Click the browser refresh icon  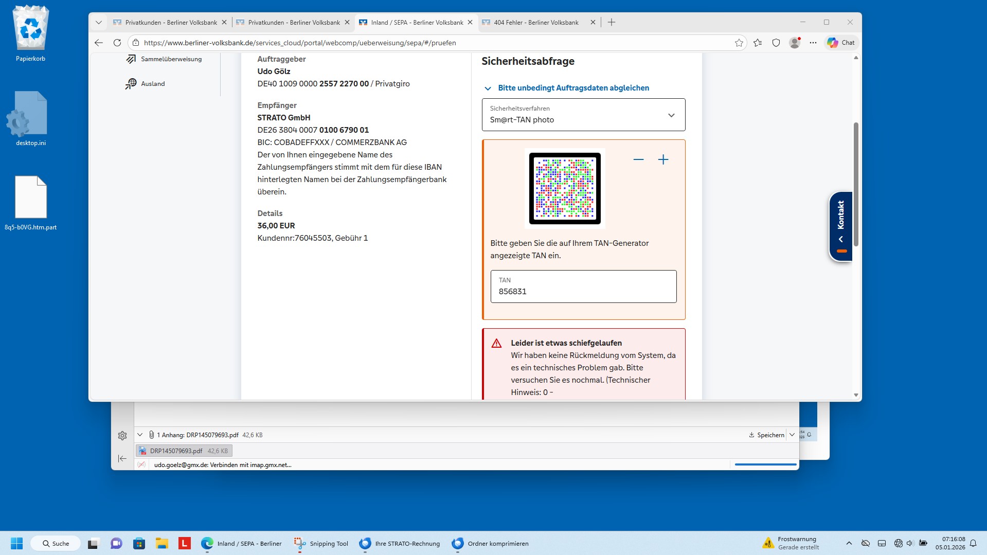tap(117, 43)
